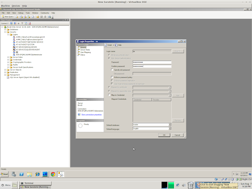
Task: Switch to the User Mapping page
Action: (85, 52)
